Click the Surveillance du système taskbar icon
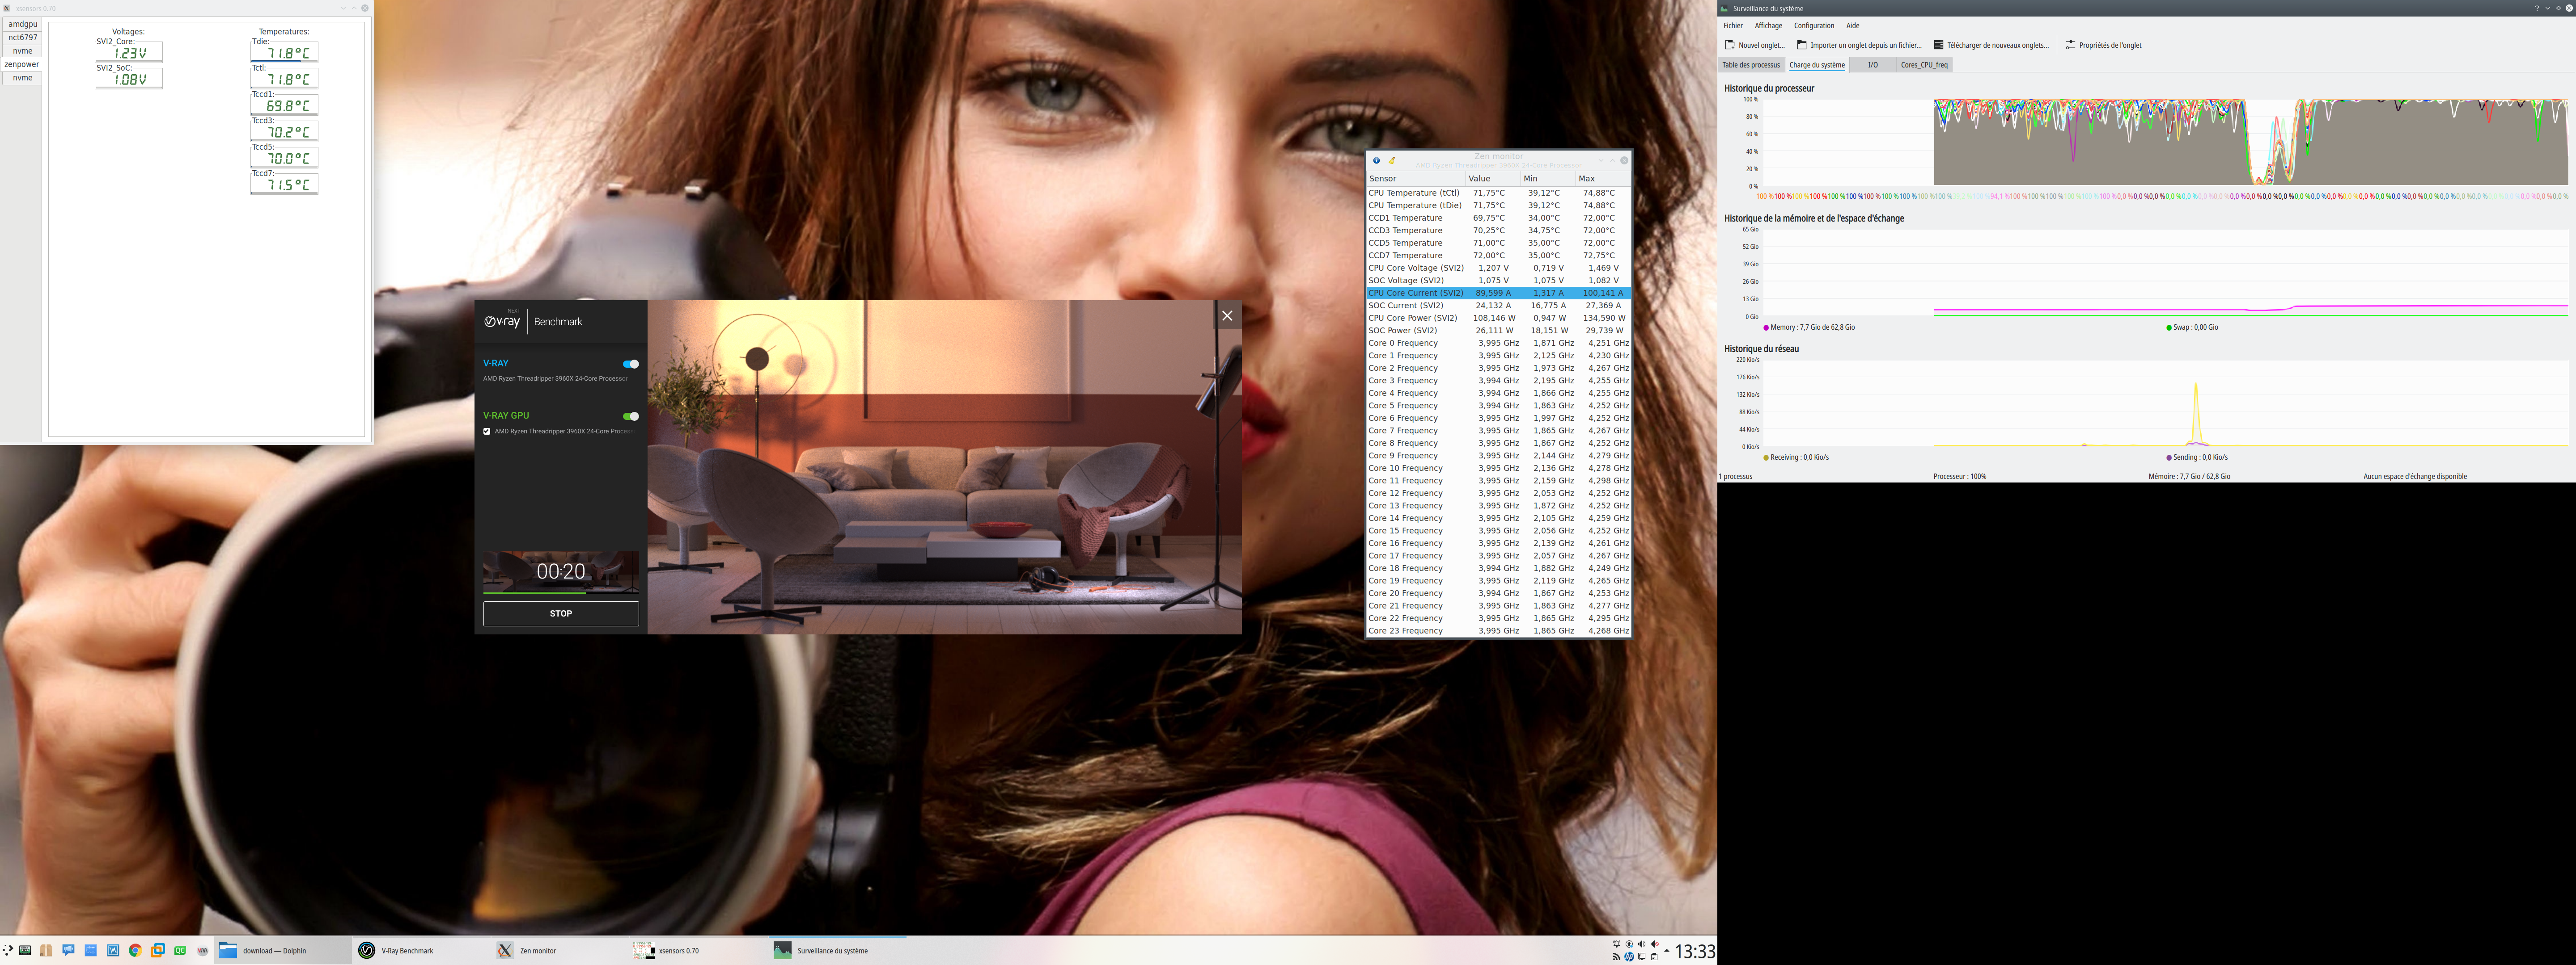 tap(782, 951)
